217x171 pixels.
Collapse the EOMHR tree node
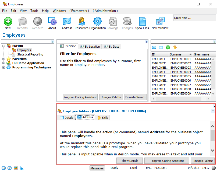tap(3, 46)
